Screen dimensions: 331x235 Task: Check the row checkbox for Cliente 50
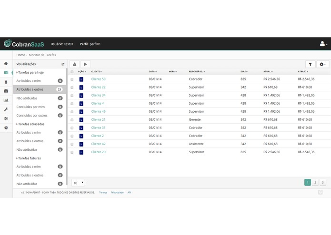click(x=72, y=79)
